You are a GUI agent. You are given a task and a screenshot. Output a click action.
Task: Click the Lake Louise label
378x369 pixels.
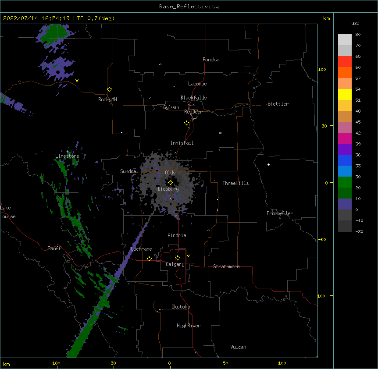[8, 212]
